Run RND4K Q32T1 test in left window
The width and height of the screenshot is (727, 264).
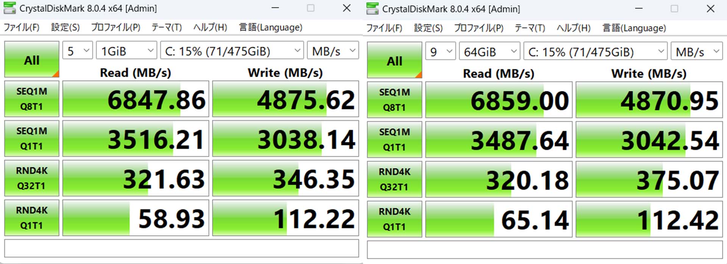pyautogui.click(x=32, y=178)
